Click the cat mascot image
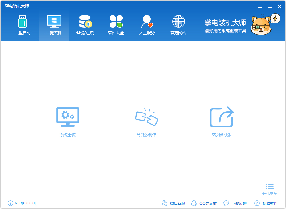 [261, 25]
